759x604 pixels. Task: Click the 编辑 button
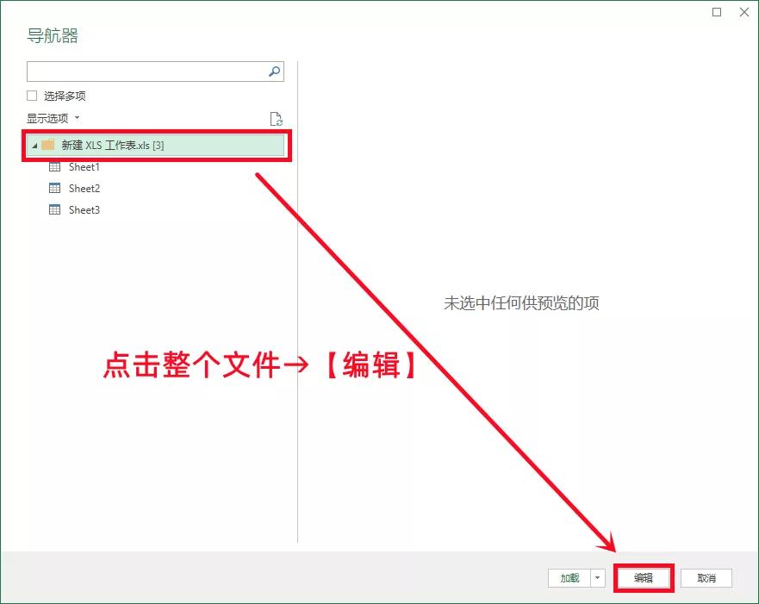coord(644,578)
